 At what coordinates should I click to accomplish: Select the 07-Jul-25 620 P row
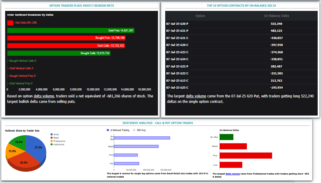[x=241, y=24]
